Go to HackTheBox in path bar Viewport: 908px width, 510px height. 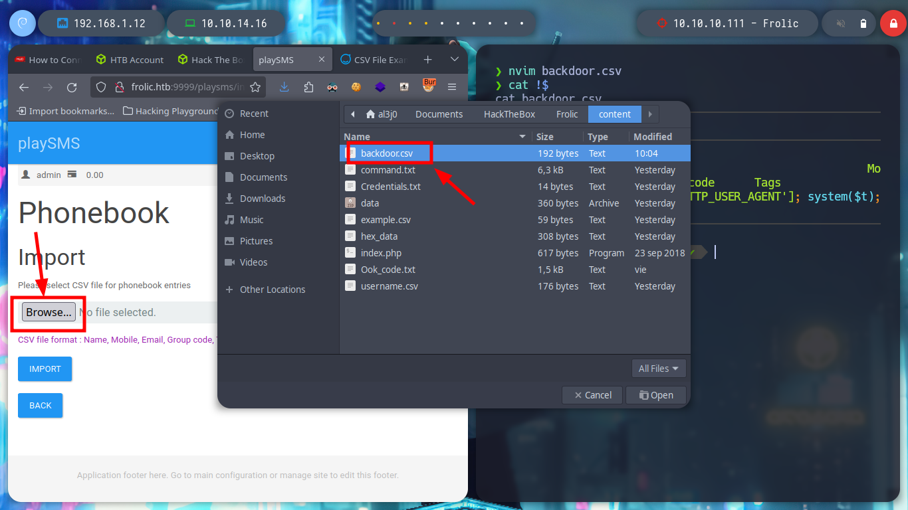click(x=509, y=114)
